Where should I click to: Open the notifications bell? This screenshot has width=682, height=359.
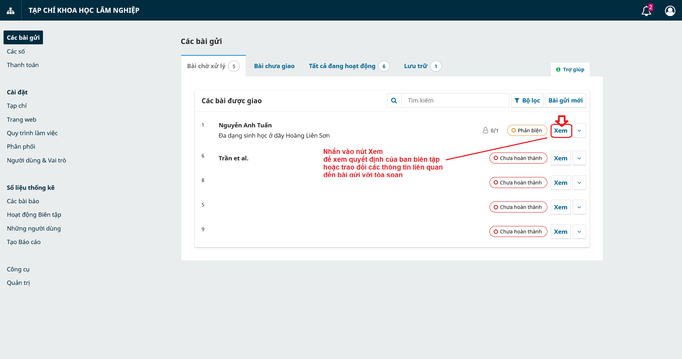pyautogui.click(x=646, y=11)
